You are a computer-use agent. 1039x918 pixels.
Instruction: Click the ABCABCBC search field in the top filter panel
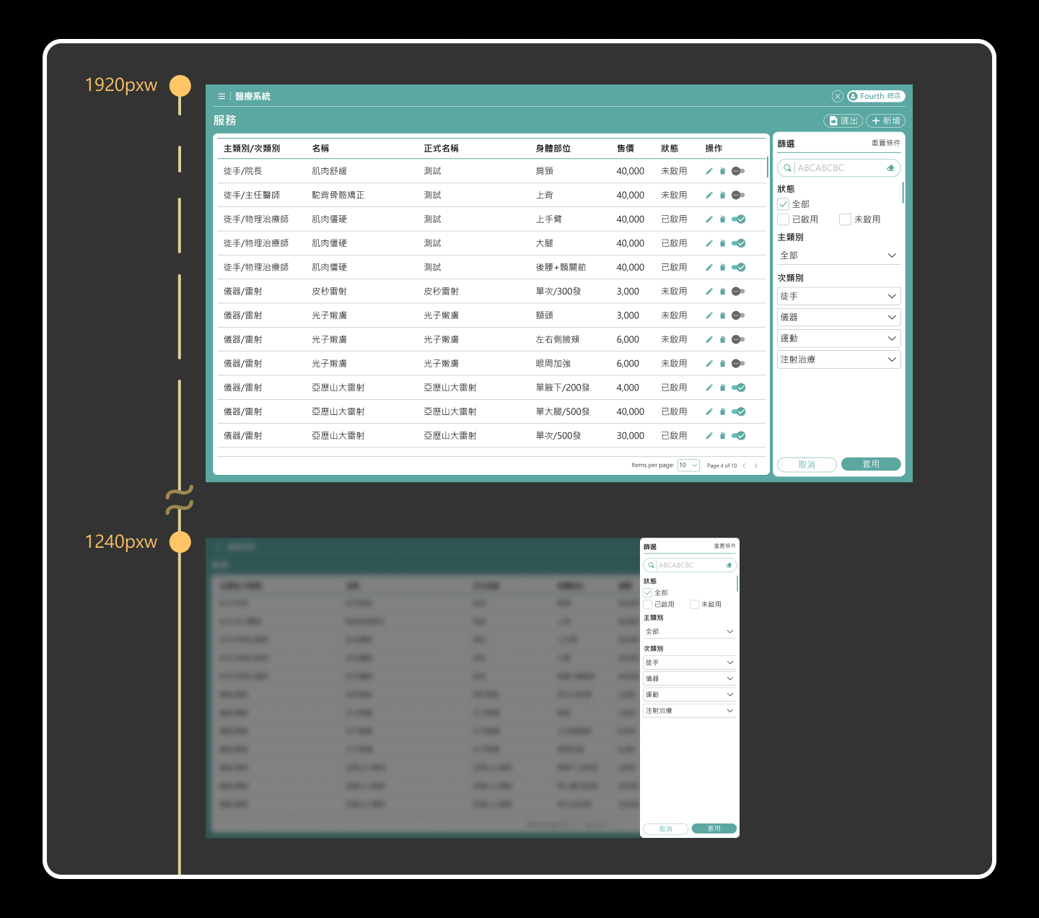click(837, 168)
